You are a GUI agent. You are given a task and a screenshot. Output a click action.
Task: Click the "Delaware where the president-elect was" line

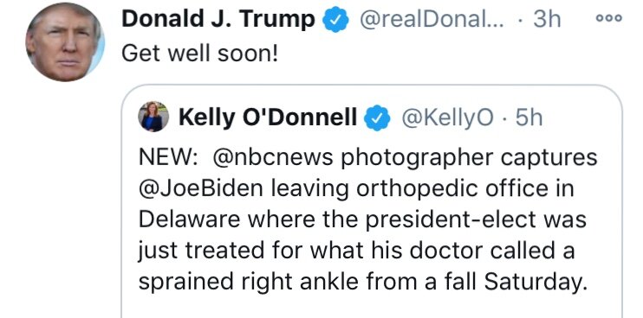point(362,219)
